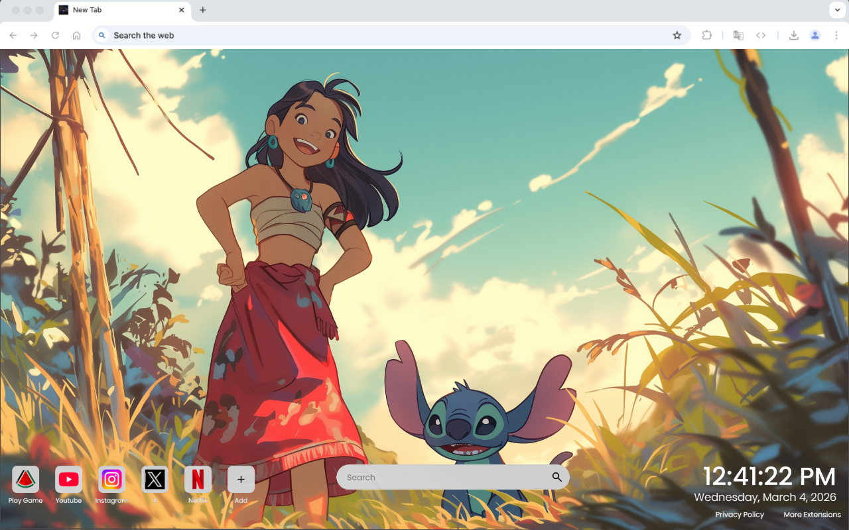Open the Play Game watermelon shortcut
Image resolution: width=849 pixels, height=530 pixels.
click(25, 479)
